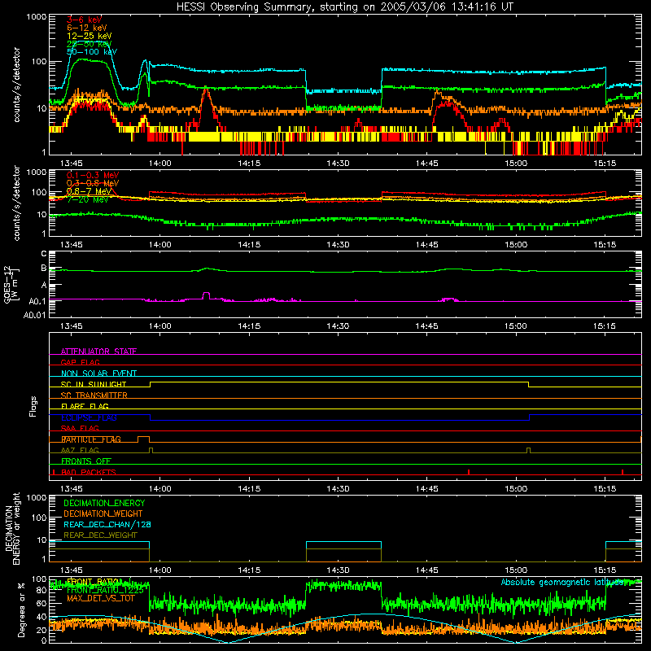Click the Degrees or % axis title
Screen dimensions: 651x651
21,609
